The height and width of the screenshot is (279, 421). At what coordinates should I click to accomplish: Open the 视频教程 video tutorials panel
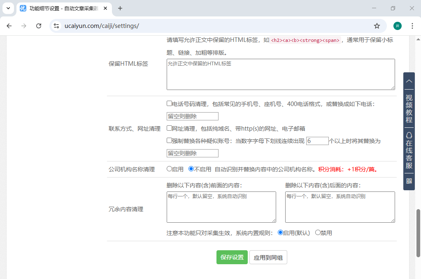(409, 107)
